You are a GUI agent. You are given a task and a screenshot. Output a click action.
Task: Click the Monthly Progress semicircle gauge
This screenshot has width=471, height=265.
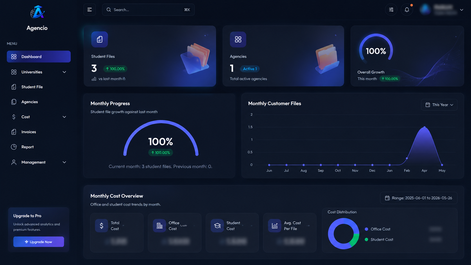(161, 138)
